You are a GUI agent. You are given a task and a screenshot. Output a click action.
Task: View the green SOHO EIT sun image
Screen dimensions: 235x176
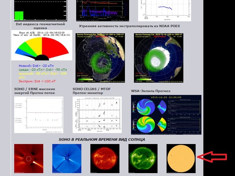pyautogui.click(x=143, y=159)
